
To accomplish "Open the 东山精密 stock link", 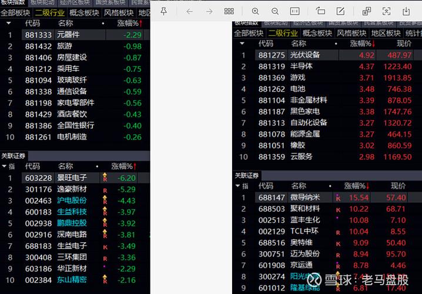I will click(72, 280).
